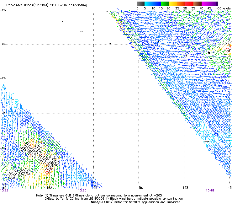Click the magenta 40-45 knots legend swatch
The width and height of the screenshot is (232, 204).
pyautogui.click(x=206, y=4)
